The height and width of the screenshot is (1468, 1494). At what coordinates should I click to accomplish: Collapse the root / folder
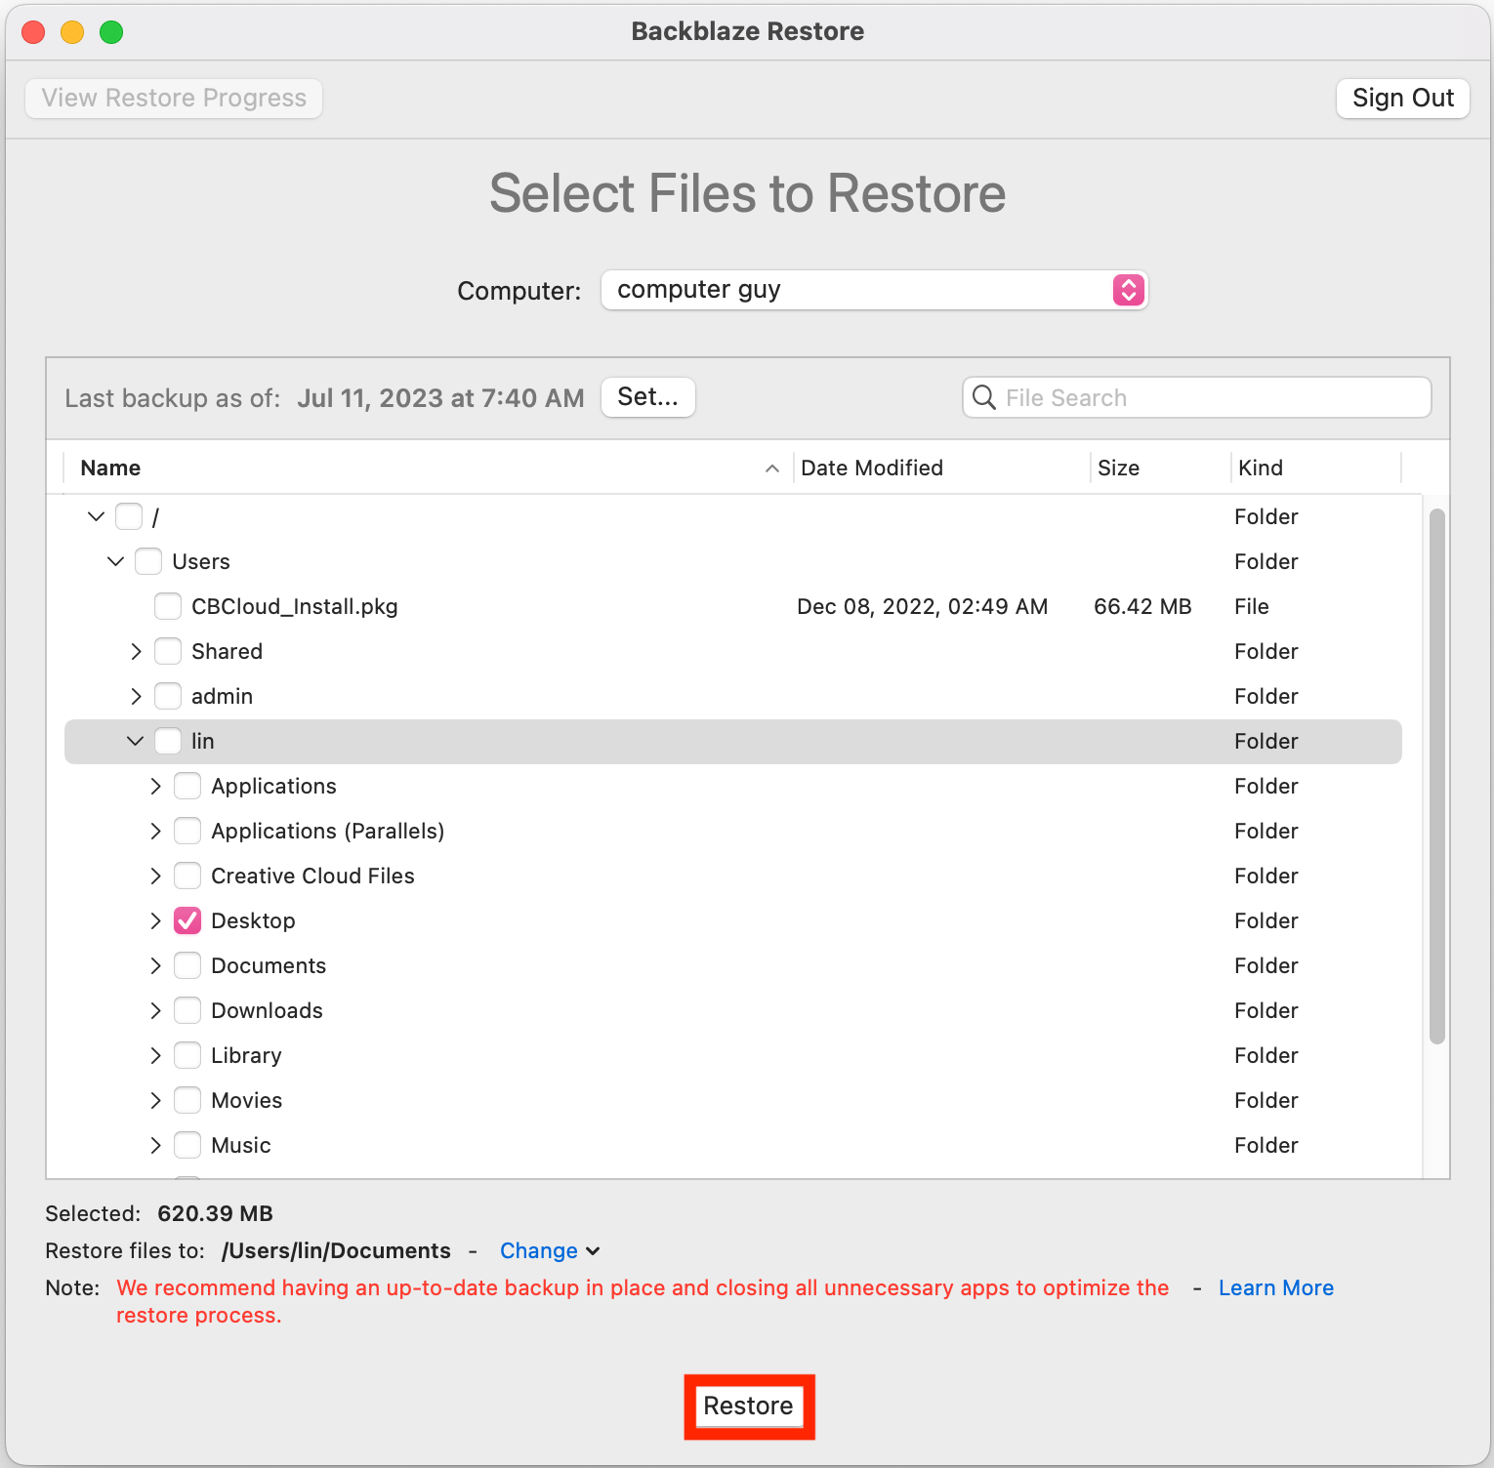point(96,516)
